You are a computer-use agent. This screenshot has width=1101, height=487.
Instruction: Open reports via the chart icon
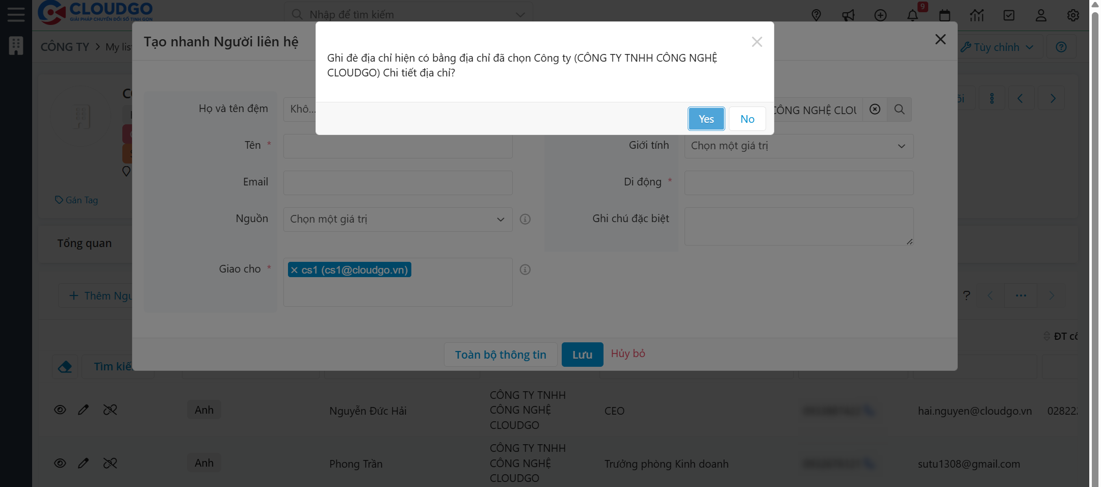click(x=977, y=15)
